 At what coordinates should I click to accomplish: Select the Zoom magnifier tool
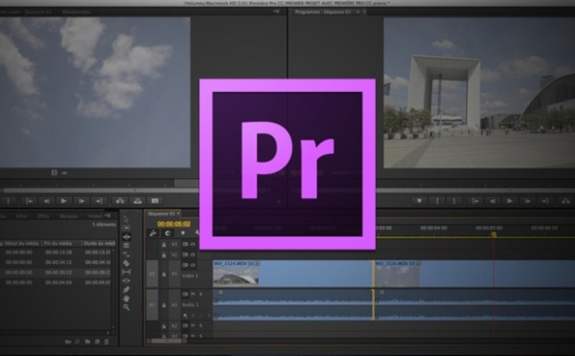[x=126, y=307]
